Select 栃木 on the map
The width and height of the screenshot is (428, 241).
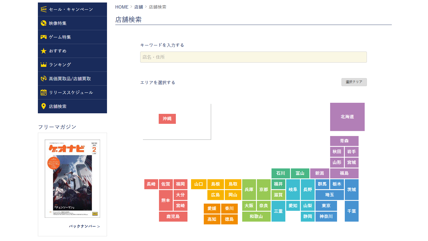337,184
